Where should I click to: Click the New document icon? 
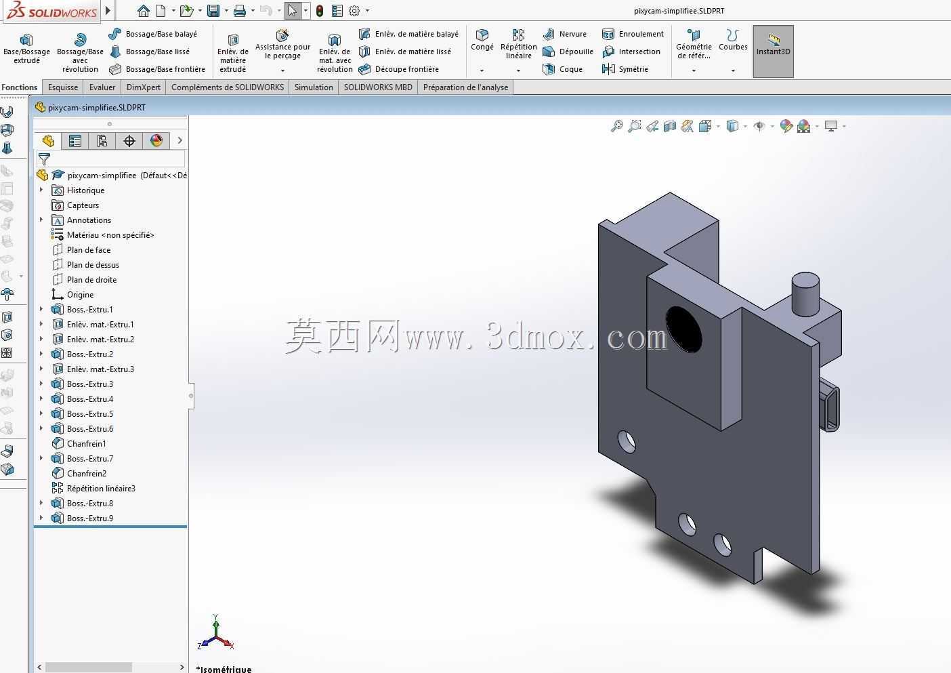point(161,11)
